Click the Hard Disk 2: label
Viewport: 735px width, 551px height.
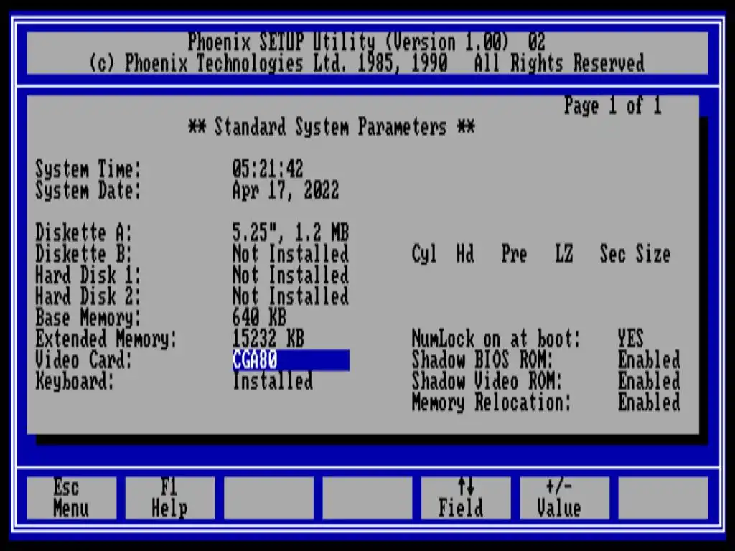point(88,296)
